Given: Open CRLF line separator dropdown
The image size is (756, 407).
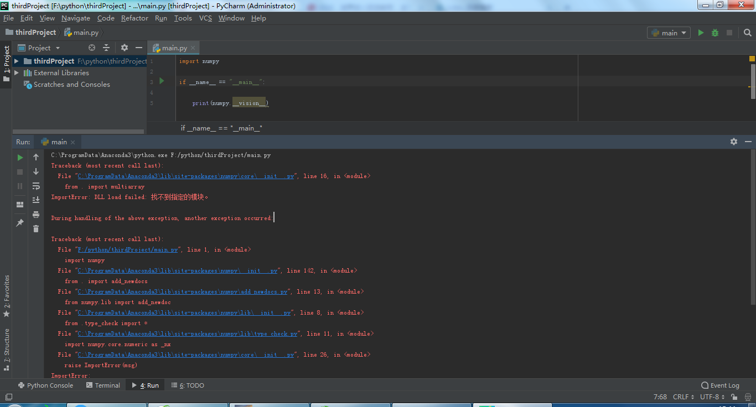Looking at the screenshot, I should click(x=683, y=397).
